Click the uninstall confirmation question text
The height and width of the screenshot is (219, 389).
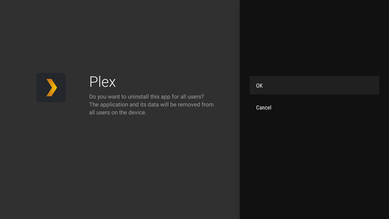(146, 96)
